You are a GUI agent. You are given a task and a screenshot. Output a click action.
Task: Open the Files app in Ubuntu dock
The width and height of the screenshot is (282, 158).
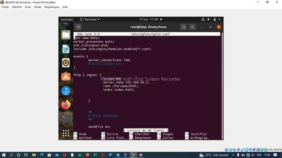coord(66,35)
